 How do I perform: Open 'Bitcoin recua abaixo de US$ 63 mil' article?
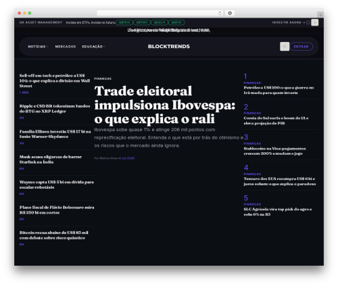[x=54, y=235]
